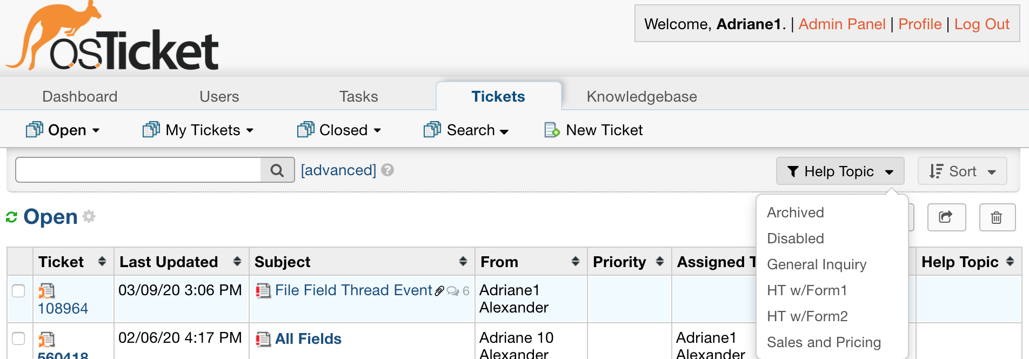Viewport: 1029px width, 359px height.
Task: Switch to the Knowledgebase tab
Action: pos(642,97)
